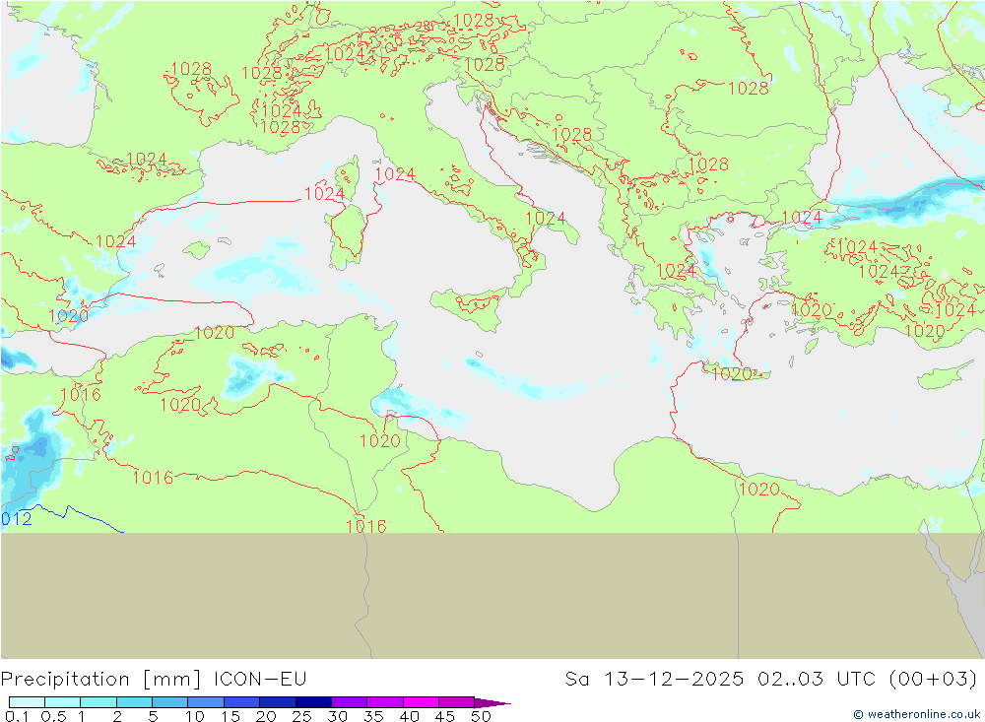Image resolution: width=985 pixels, height=722 pixels.
Task: Click the 1024 label on Italy's heel
Action: pyautogui.click(x=546, y=218)
